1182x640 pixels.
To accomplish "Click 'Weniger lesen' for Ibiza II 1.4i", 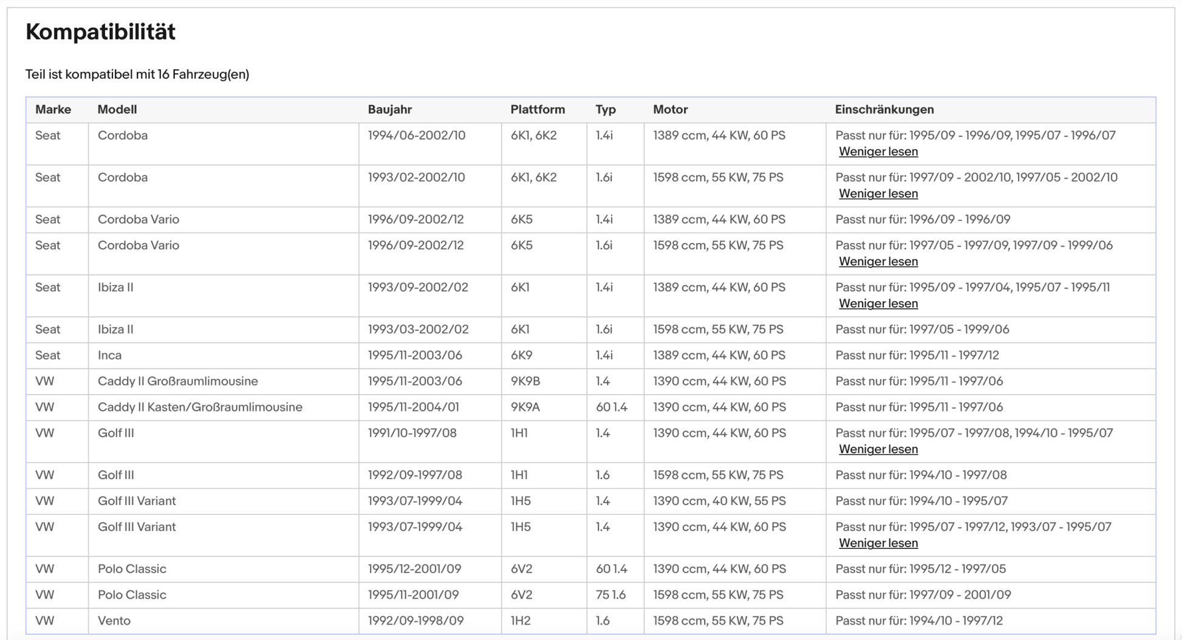I will tap(878, 304).
